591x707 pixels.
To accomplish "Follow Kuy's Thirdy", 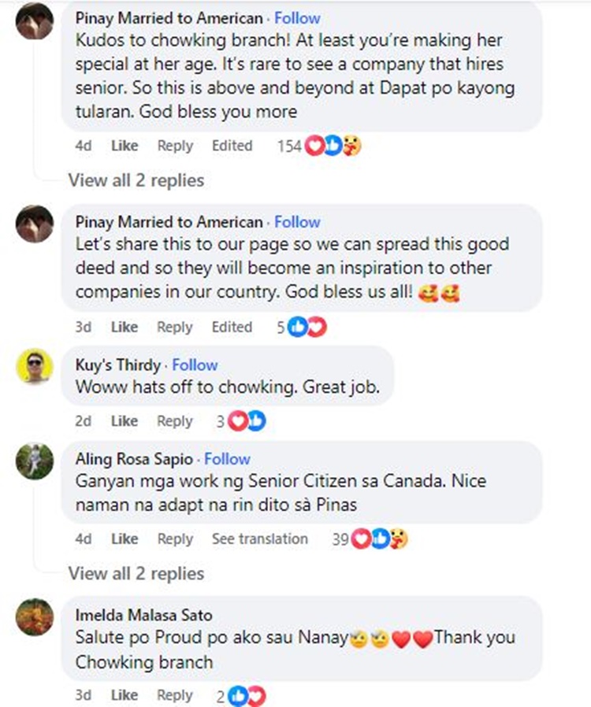I will coord(195,365).
